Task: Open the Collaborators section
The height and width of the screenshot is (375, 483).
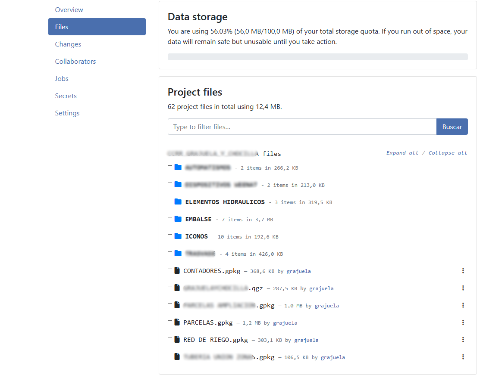Action: click(97, 61)
